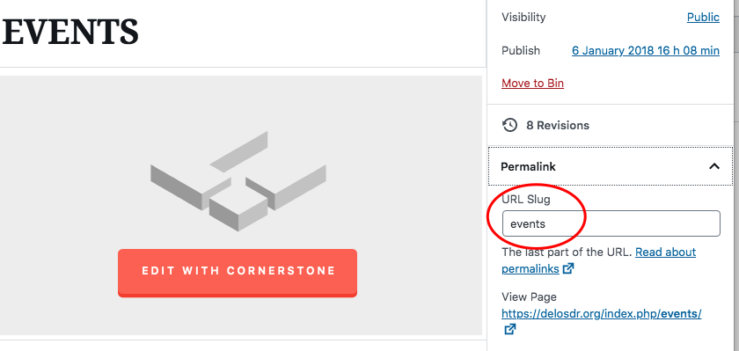Click external-link icon below View Page URL
Viewport: 739px width, 351px height.
coord(509,329)
